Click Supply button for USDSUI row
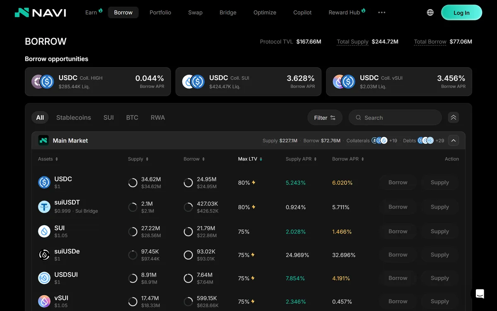Viewport: 497px width, 311px height. [440, 278]
